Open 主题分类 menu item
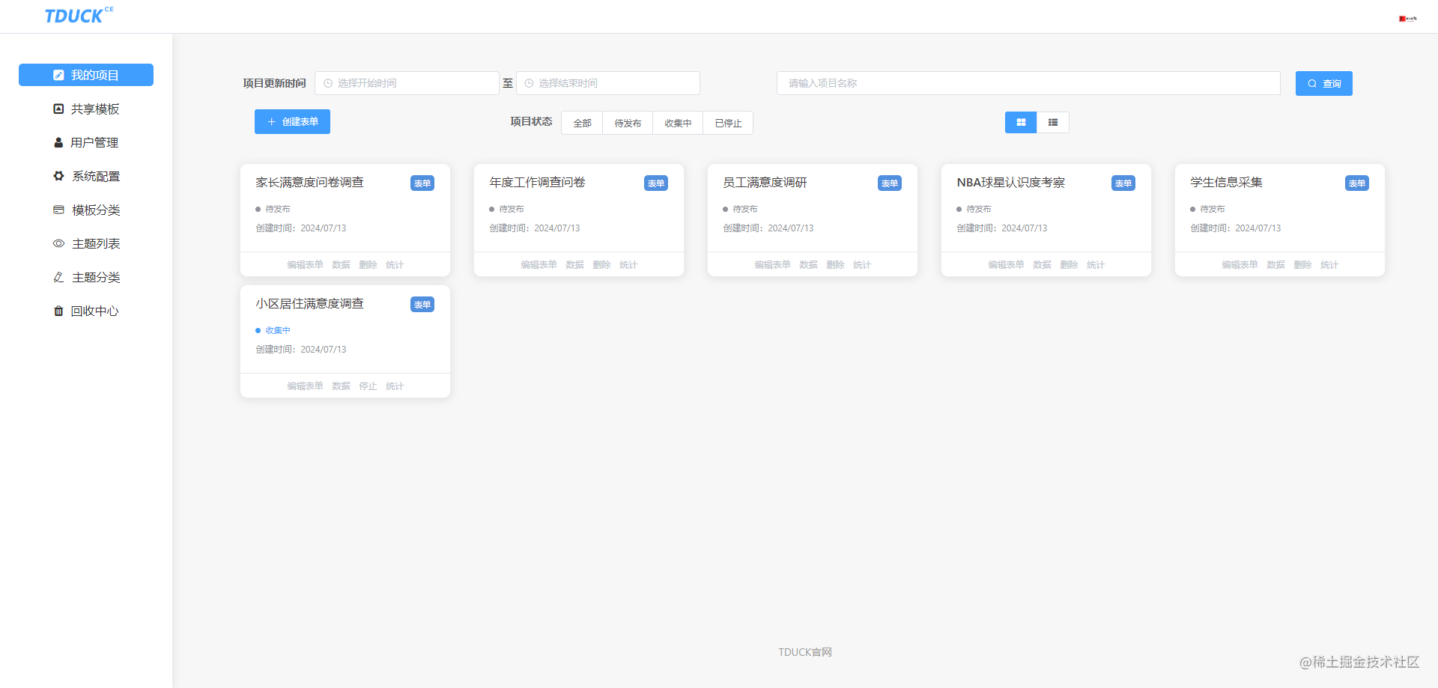Image resolution: width=1438 pixels, height=688 pixels. 86,277
